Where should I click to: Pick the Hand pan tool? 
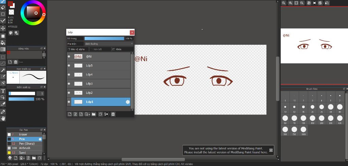[x=3, y=118]
